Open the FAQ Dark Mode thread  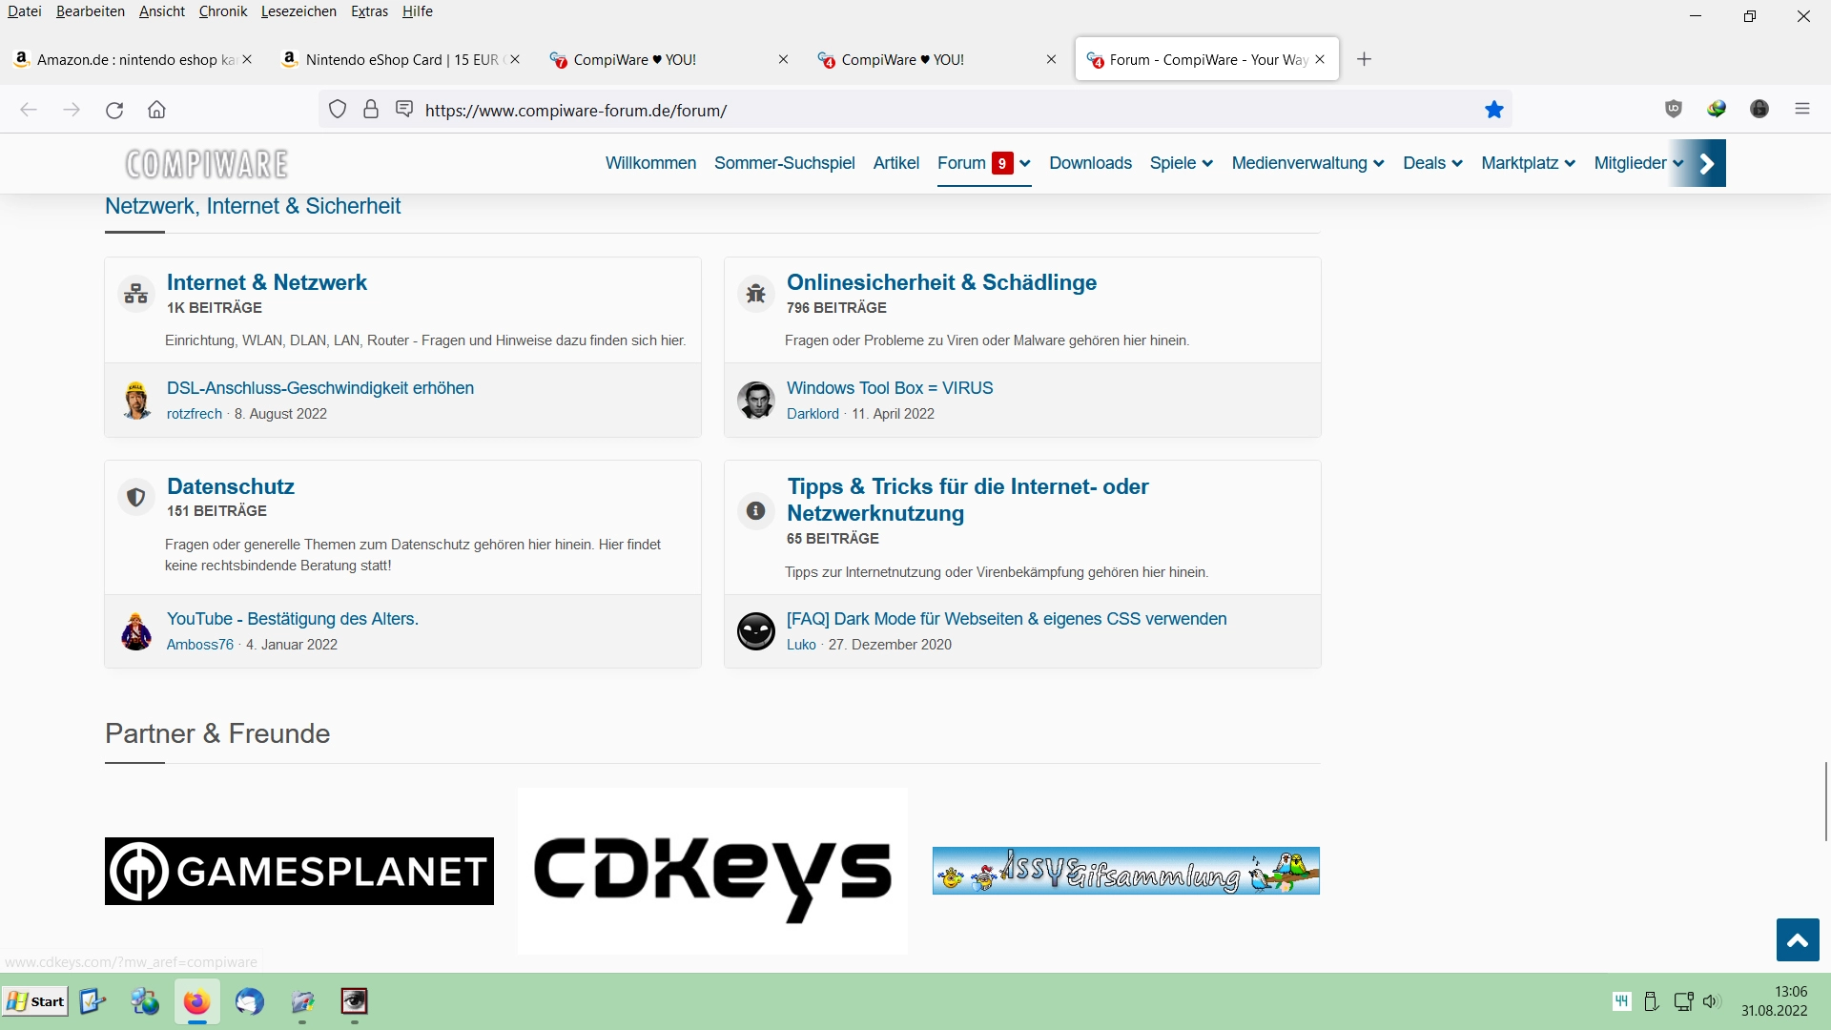click(1006, 619)
